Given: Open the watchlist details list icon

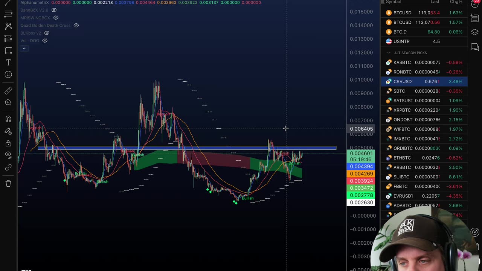Looking at the screenshot, I should [x=475, y=18].
